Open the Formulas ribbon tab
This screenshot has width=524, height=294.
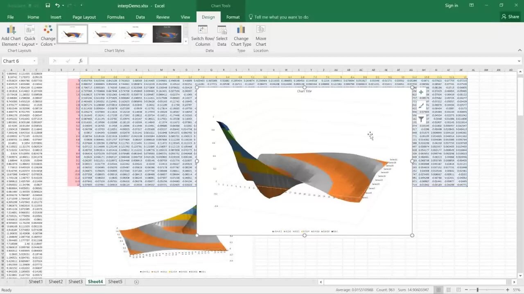coord(116,17)
